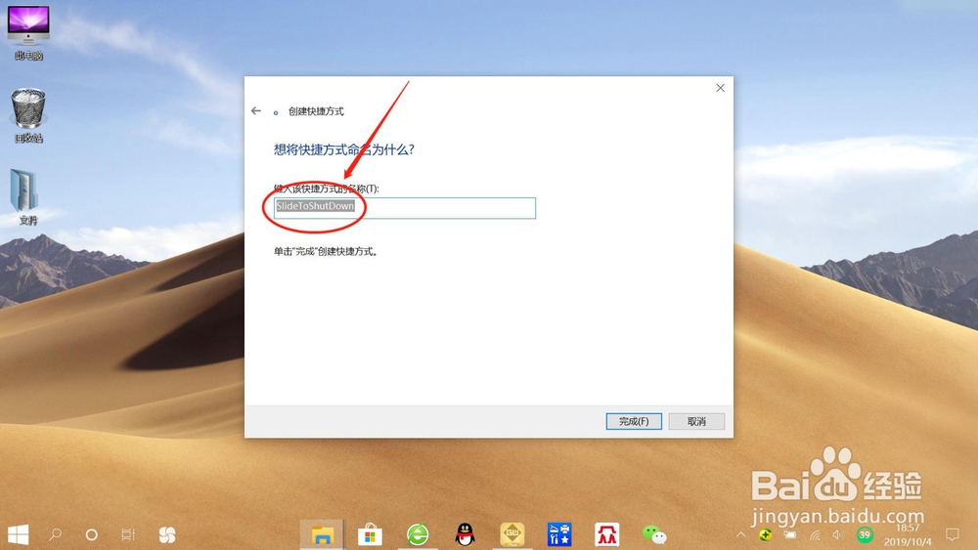
Task: Click the pinwheel fan taskbar icon
Action: coord(167,534)
